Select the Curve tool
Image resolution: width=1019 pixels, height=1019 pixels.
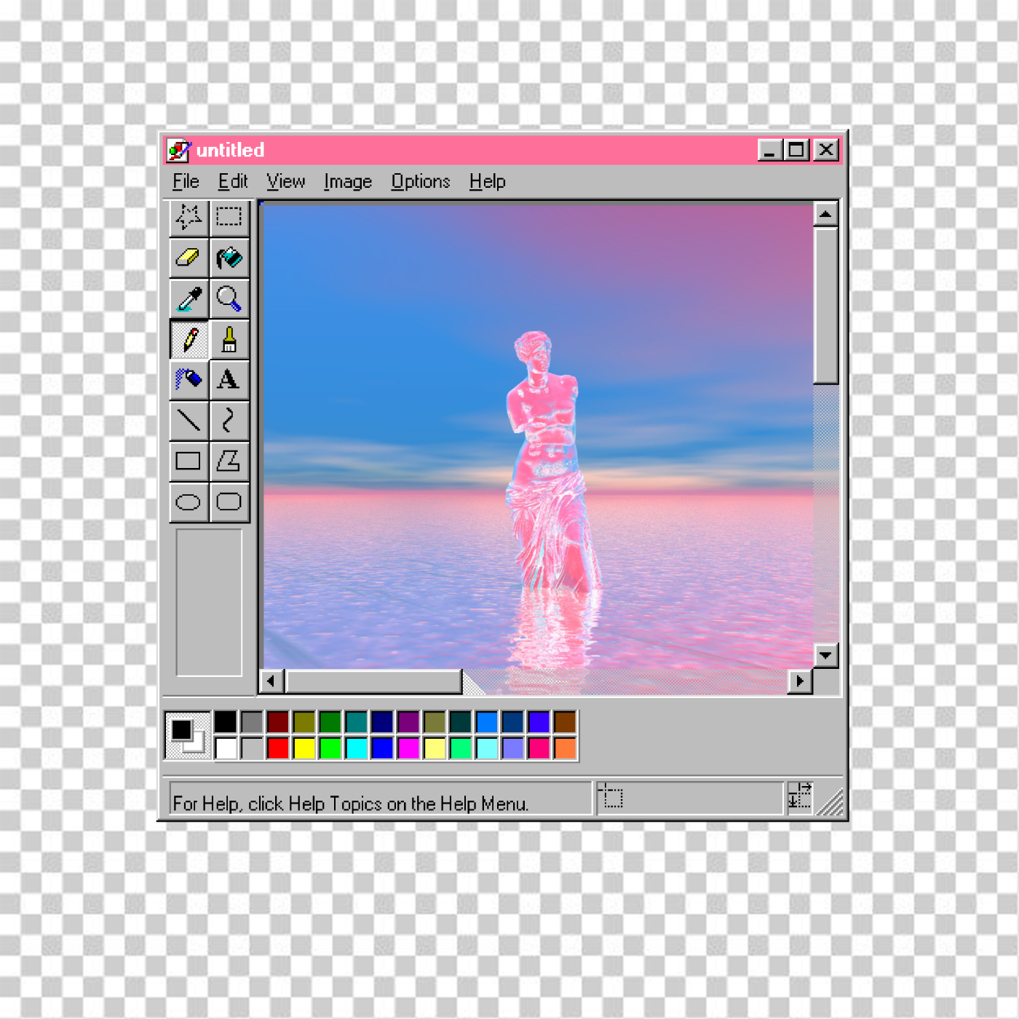[229, 420]
